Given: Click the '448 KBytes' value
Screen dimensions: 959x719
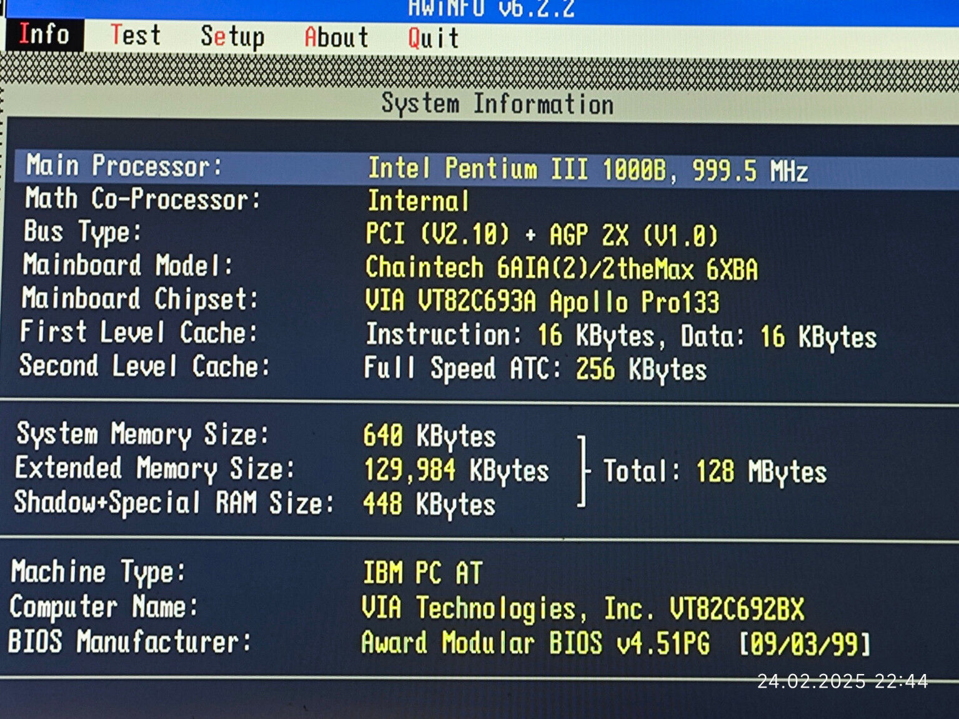Looking at the screenshot, I should (x=429, y=504).
